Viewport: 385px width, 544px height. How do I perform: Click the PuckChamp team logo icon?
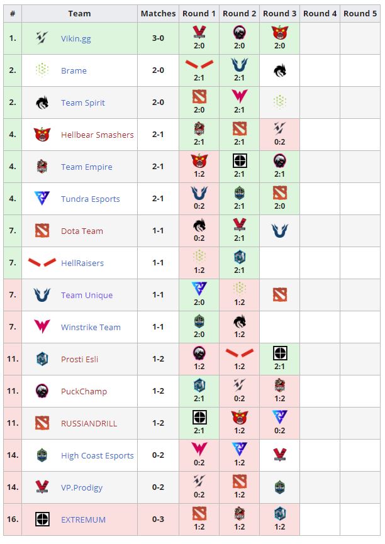tap(42, 391)
